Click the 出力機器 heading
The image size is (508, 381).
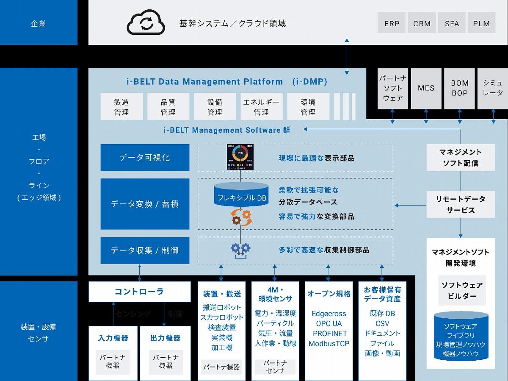coord(166,338)
